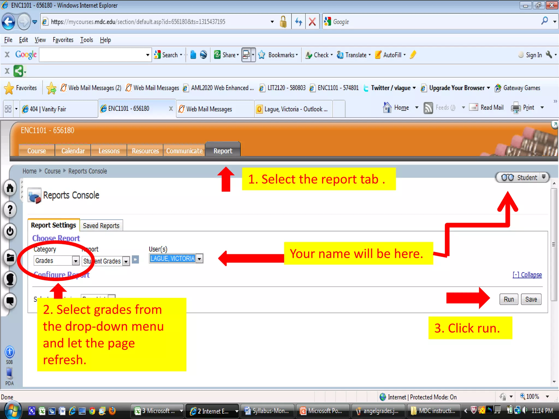Screen dimensions: 559x419
Task: Click the New Tab blank tab button
Action: coord(338,109)
